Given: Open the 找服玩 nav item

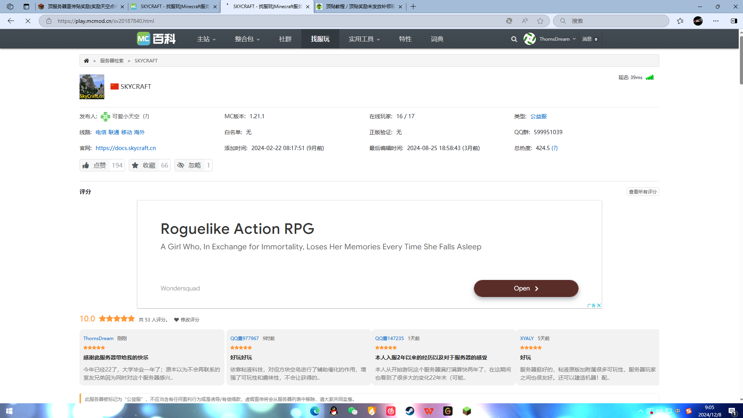Looking at the screenshot, I should click(320, 39).
